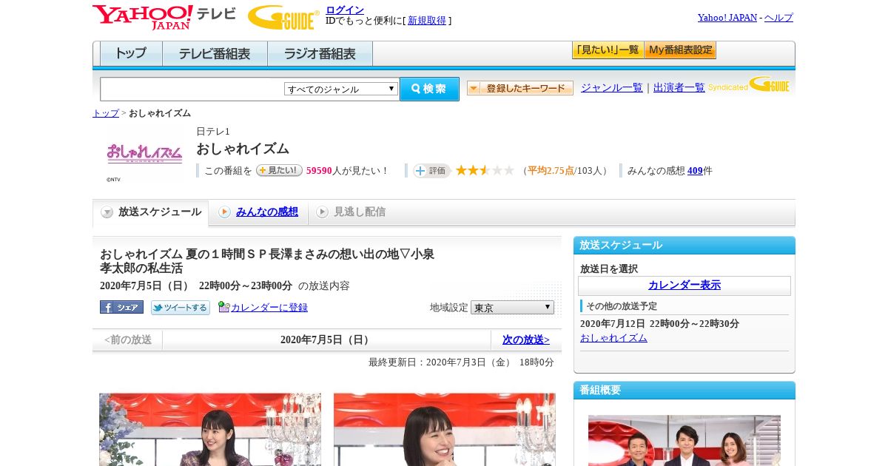Click the calendar register icon
The image size is (888, 466).
pos(223,307)
